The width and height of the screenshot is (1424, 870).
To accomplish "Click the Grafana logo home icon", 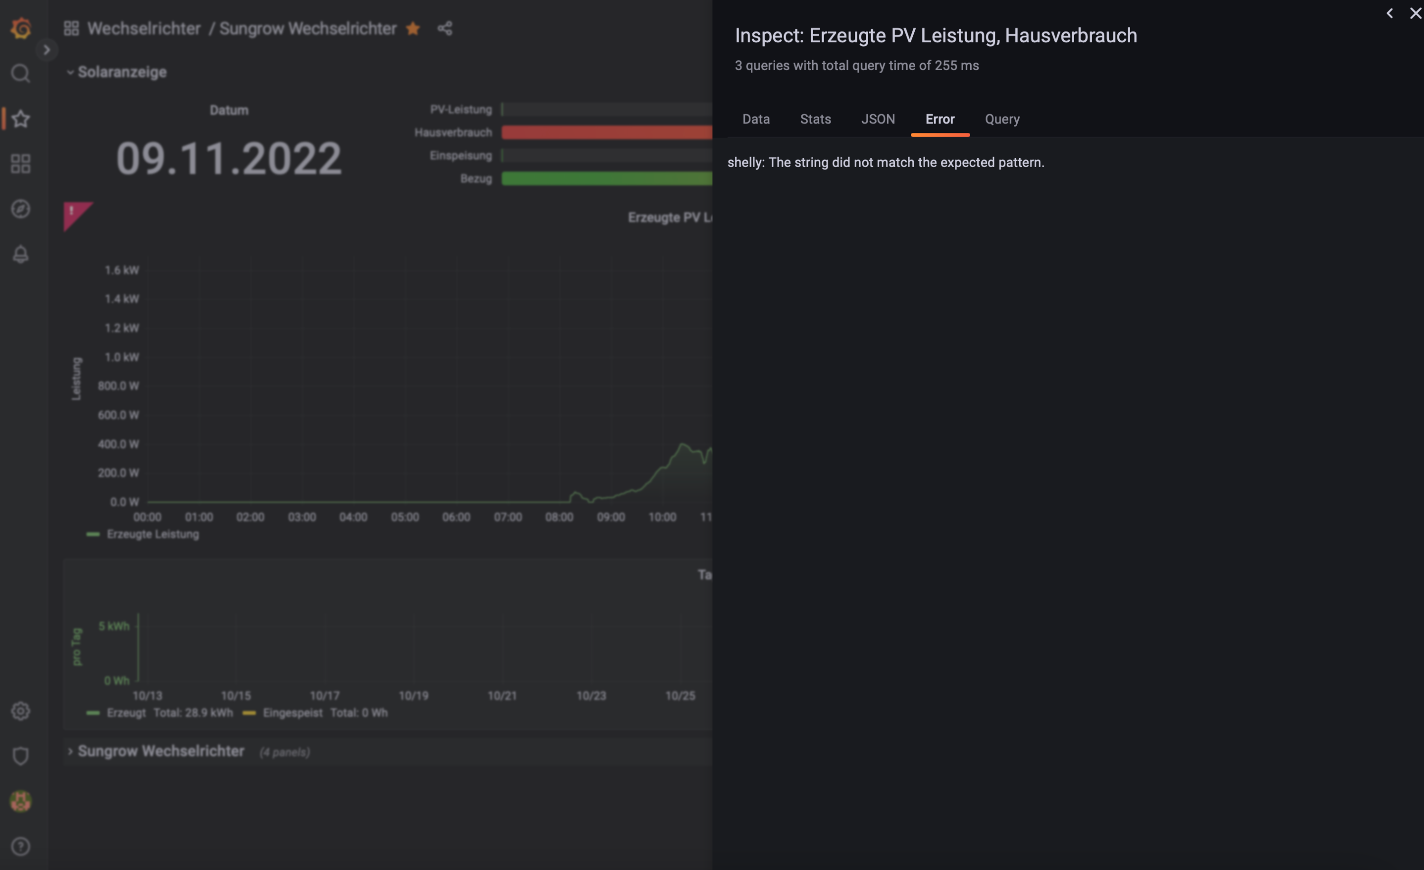I will click(x=21, y=28).
